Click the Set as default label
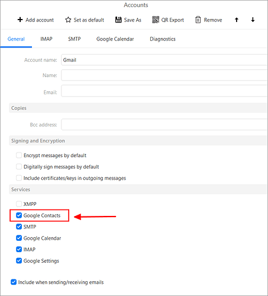 (89, 20)
